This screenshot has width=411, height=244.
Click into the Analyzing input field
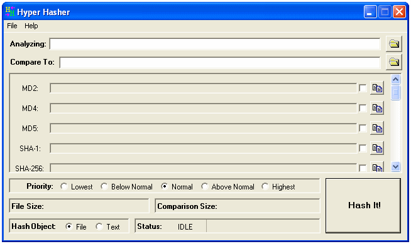tap(215, 44)
